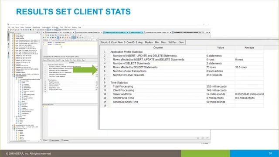Click the horizontal scrollbar under the server tree
This screenshot has height=157, width=279.
click(24, 141)
